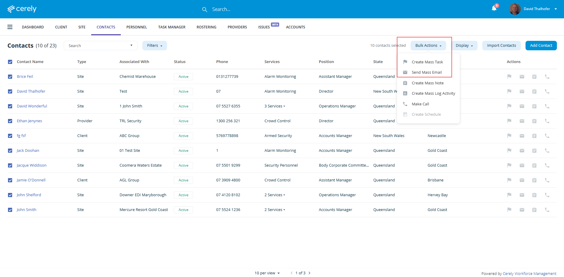564x277 pixels.
Task: Open the notifications bell icon
Action: point(494,9)
